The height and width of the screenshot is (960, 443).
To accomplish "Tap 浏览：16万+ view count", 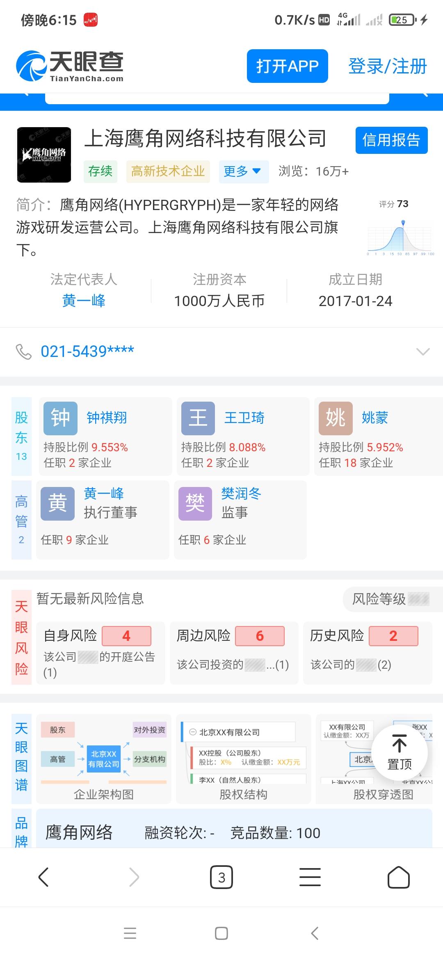I will point(314,171).
